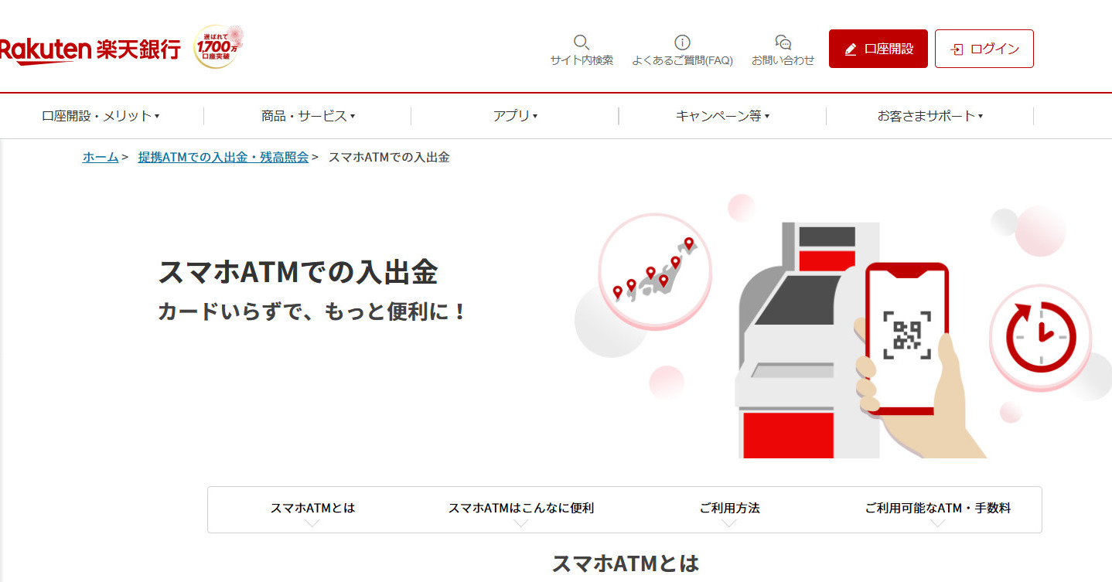Open the お客さまサポート dropdown
Image resolution: width=1112 pixels, height=582 pixels.
pos(928,116)
